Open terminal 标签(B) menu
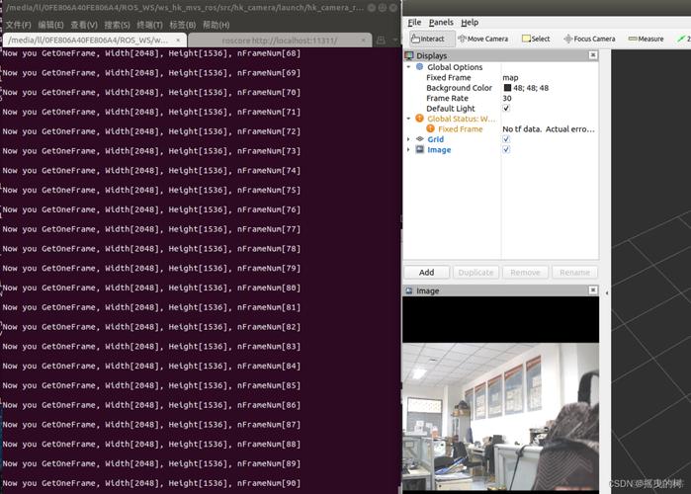Screen dimensions: 691x494 click(183, 25)
